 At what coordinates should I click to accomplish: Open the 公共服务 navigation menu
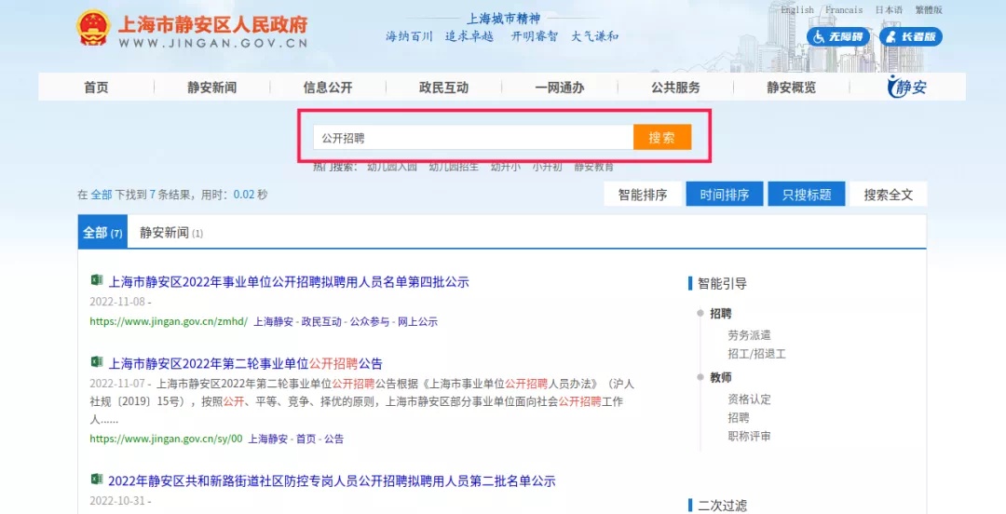pyautogui.click(x=675, y=88)
